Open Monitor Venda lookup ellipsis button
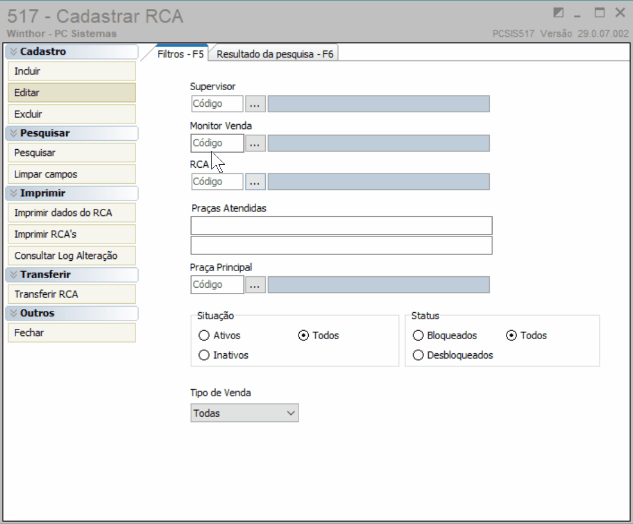This screenshot has height=524, width=633. tap(255, 143)
